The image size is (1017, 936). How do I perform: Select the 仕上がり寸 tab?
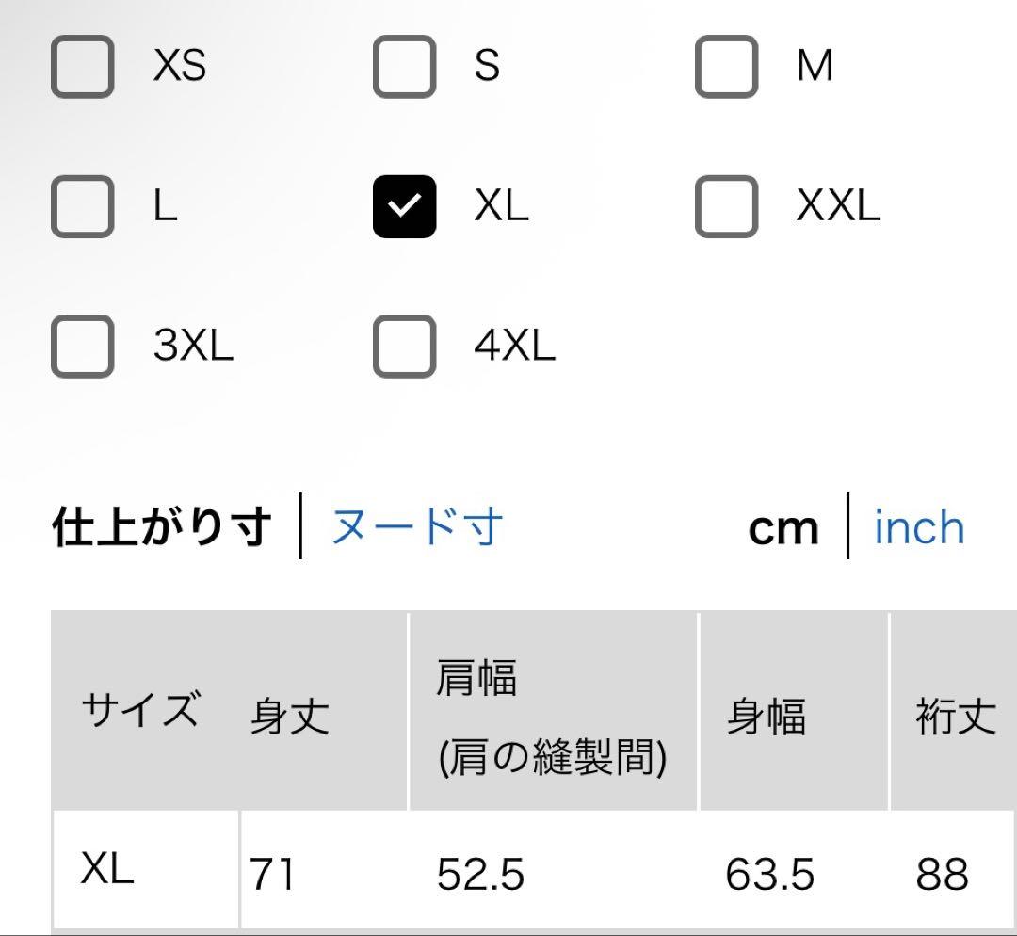click(162, 526)
